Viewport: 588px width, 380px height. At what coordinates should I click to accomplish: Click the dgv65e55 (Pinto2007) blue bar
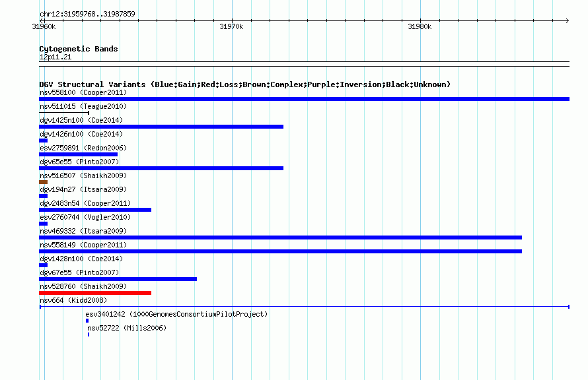[161, 168]
